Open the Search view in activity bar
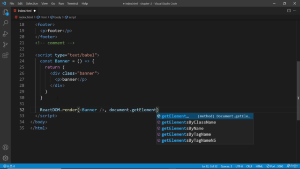This screenshot has width=300, height=169. pyautogui.click(x=5, y=23)
